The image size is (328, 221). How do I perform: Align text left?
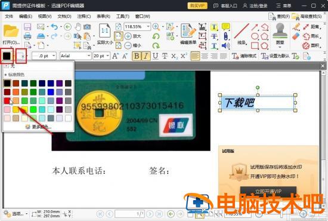pos(195,56)
